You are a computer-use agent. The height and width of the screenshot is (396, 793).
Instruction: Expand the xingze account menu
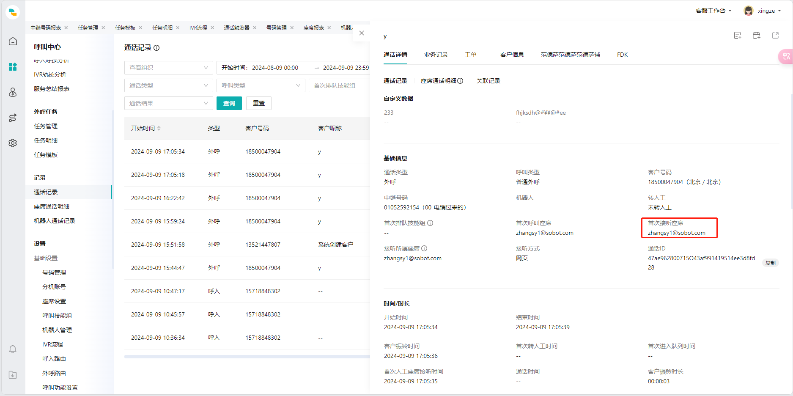[769, 11]
